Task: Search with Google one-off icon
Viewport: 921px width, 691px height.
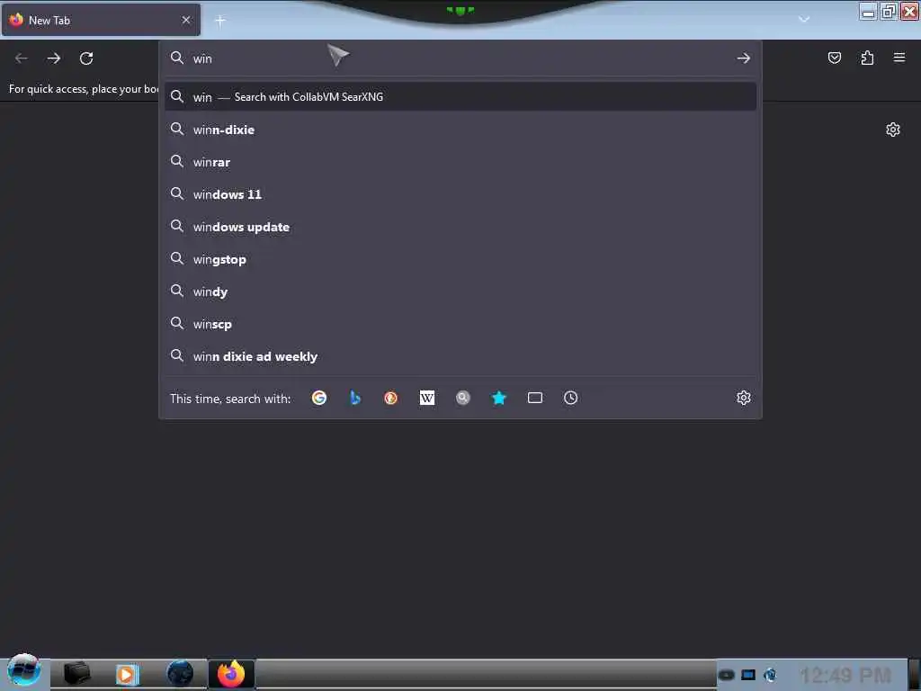Action: [319, 398]
